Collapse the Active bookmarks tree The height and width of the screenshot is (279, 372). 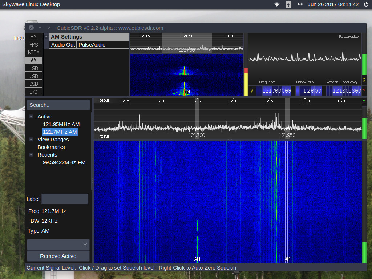click(31, 116)
